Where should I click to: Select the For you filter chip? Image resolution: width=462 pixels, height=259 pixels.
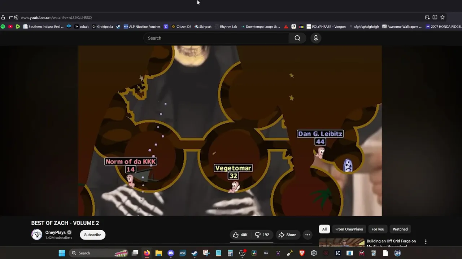[378, 229]
